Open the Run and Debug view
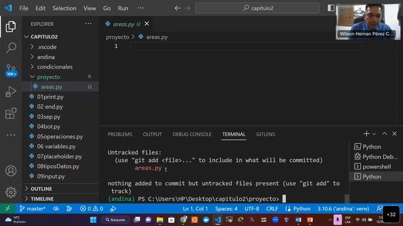Screen dimensions: 403x226 click(11, 92)
